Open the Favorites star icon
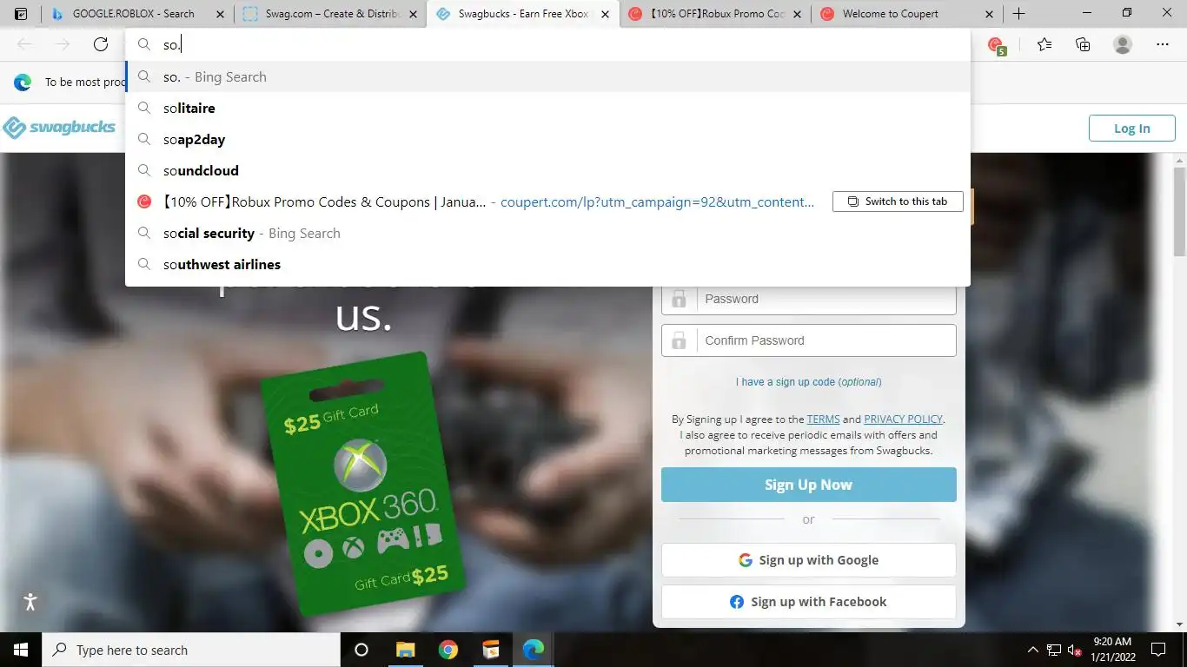Viewport: 1187px width, 667px height. point(1044,44)
